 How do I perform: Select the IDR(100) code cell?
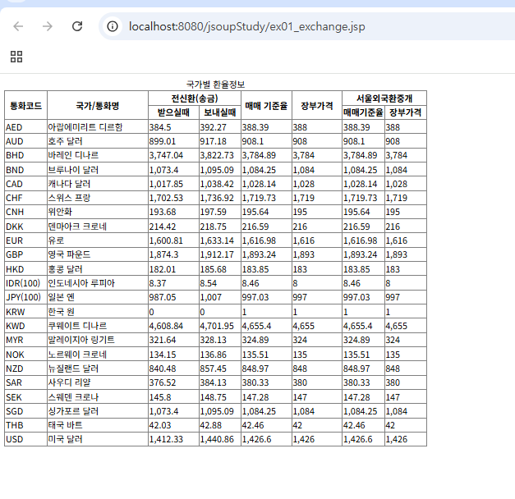pos(26,283)
